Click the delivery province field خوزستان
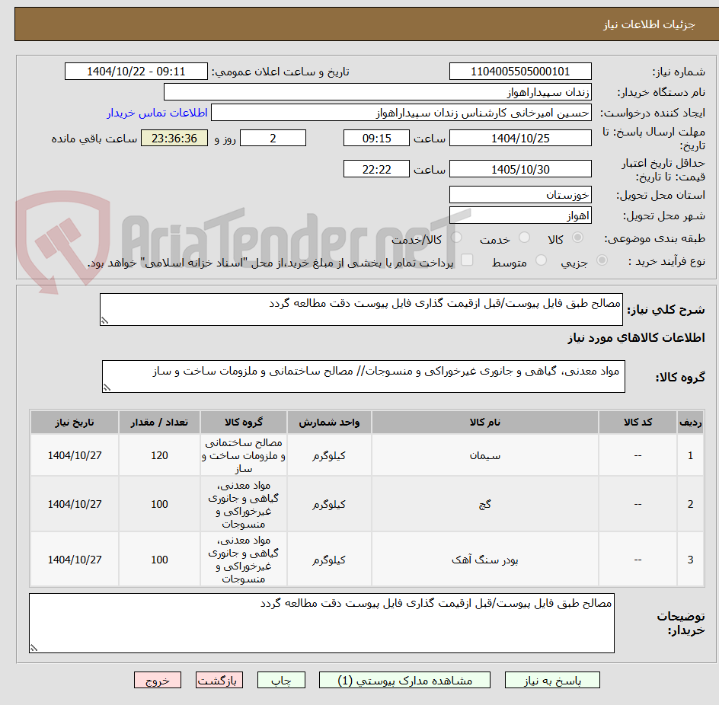This screenshot has height=705, width=719. 520,195
